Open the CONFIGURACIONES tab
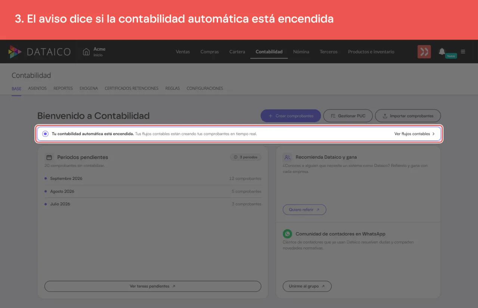The height and width of the screenshot is (308, 478). click(205, 89)
